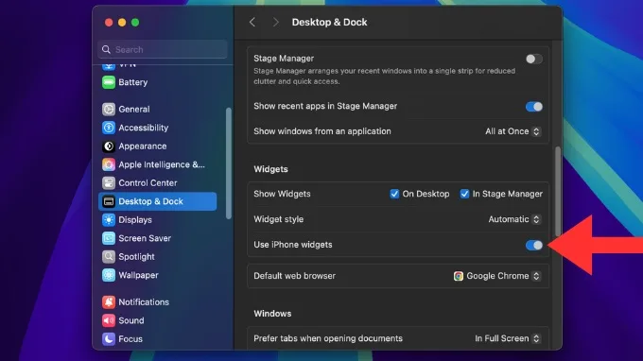Uncheck the On Desktop widgets checkbox
Viewport: 643px width, 361px height.
[x=394, y=194]
